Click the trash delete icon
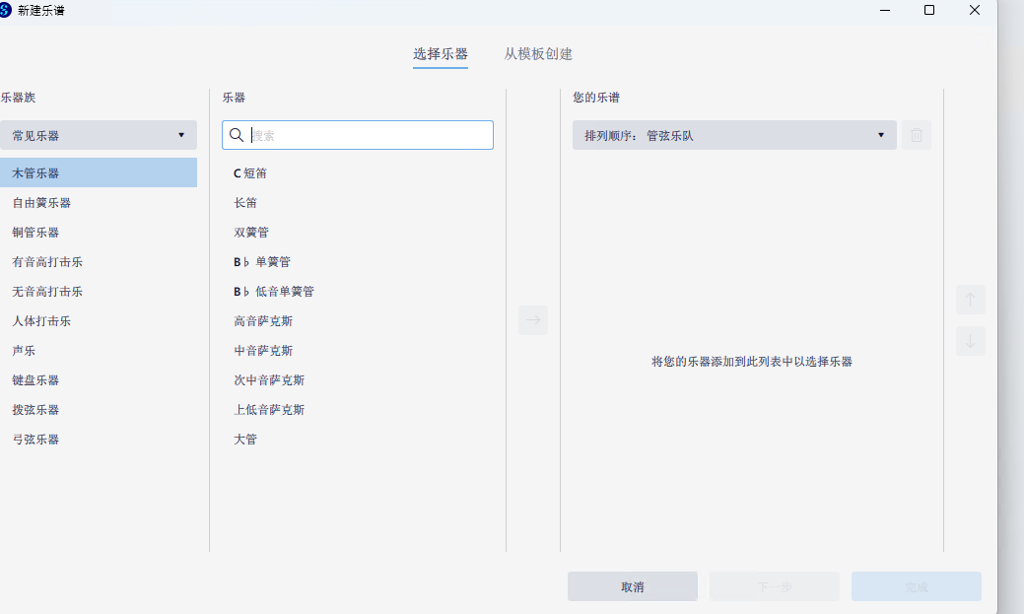 [x=917, y=135]
